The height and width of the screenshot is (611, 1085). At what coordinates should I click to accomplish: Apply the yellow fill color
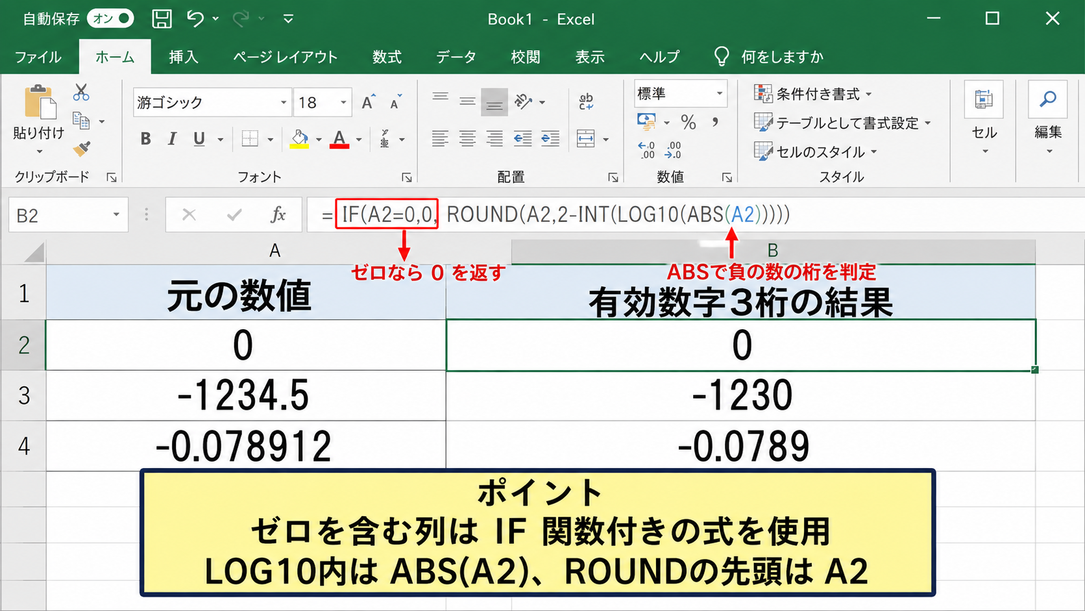(x=299, y=138)
